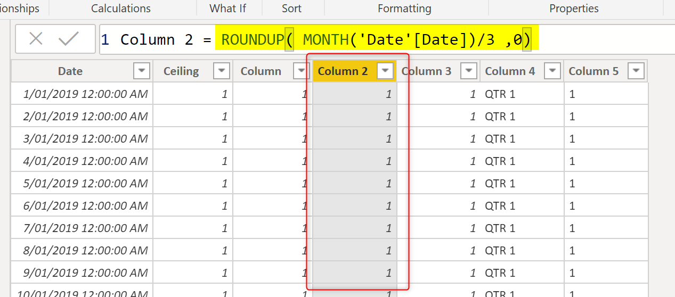Click the Sort ribbon group label

(x=292, y=9)
